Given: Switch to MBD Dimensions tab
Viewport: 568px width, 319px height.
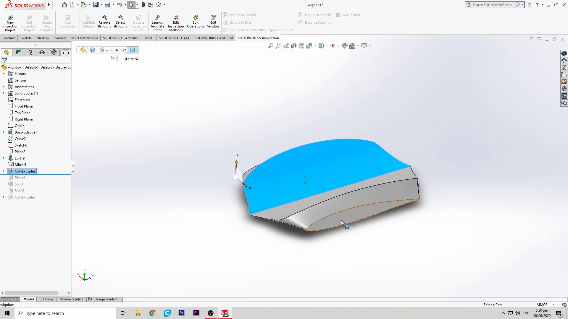Looking at the screenshot, I should 85,38.
